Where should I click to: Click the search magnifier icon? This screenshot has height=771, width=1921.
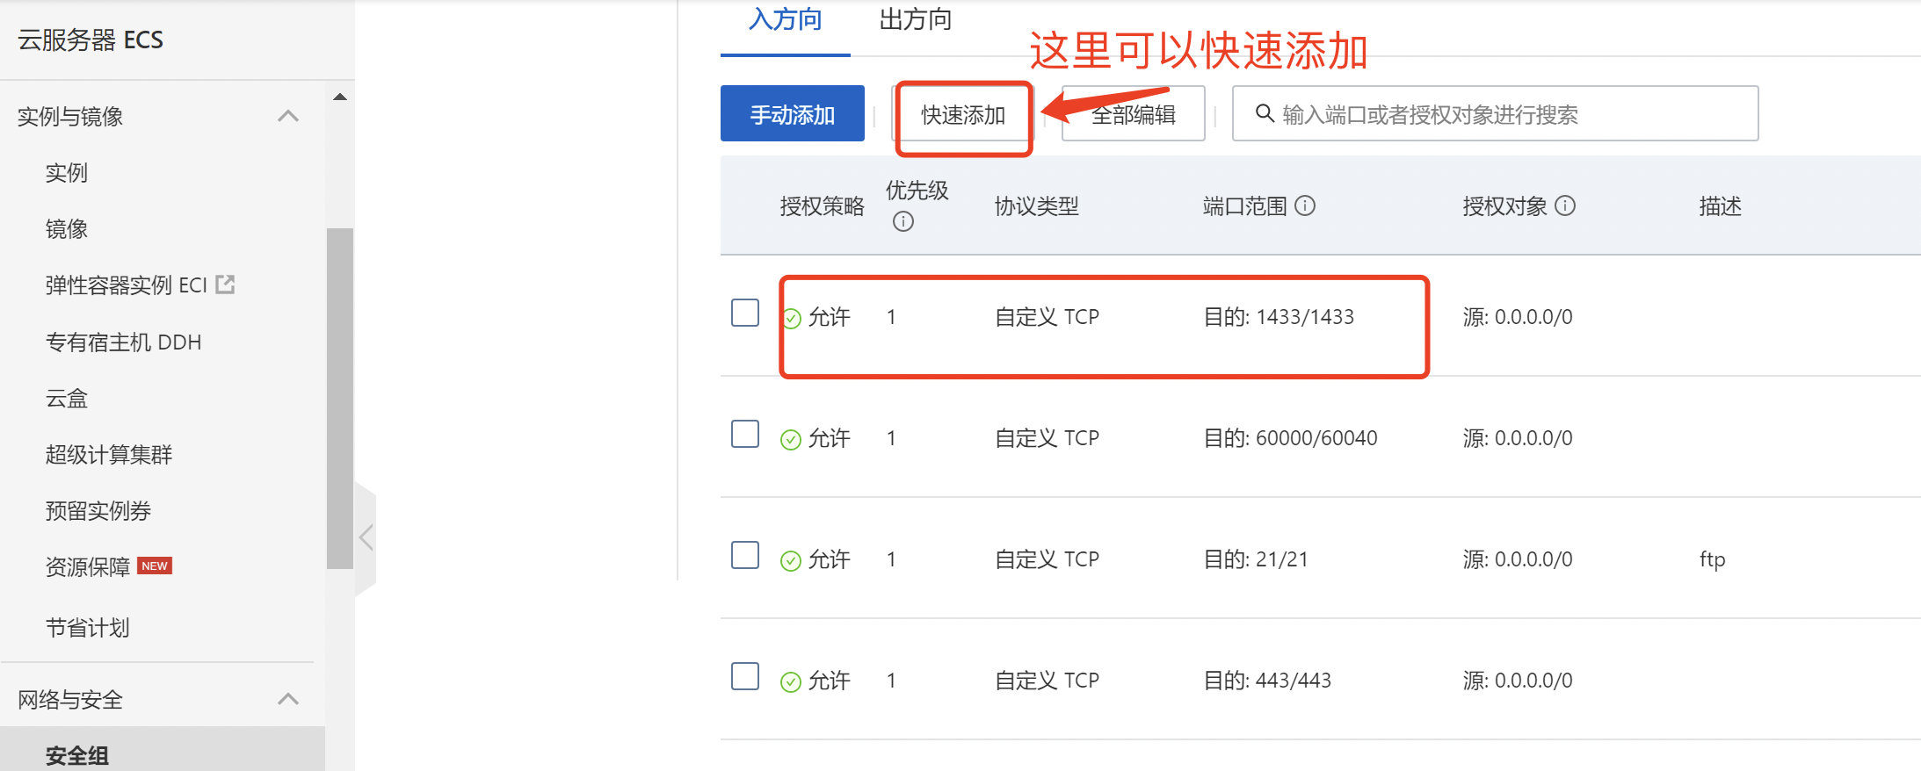1265,113
